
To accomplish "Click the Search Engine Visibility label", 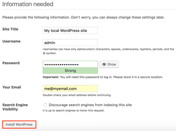I will tap(15, 107).
